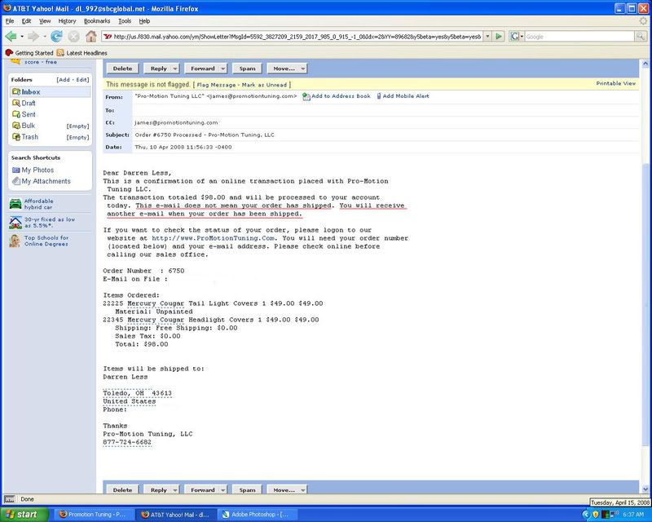This screenshot has height=522, width=652.
Task: Open the History menu
Action: coord(67,21)
